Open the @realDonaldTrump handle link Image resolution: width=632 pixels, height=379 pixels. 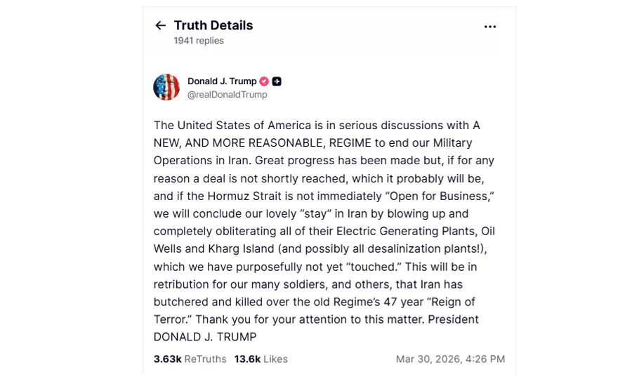coord(227,95)
